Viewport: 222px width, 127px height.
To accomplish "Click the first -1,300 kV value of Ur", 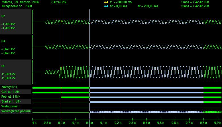I will [x=8, y=24].
